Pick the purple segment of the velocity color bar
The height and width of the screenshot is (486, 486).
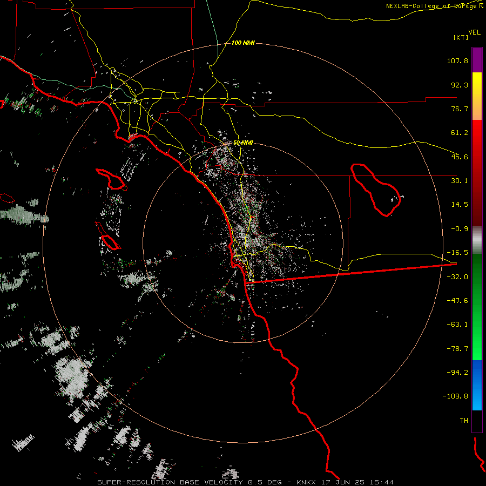coord(477,60)
